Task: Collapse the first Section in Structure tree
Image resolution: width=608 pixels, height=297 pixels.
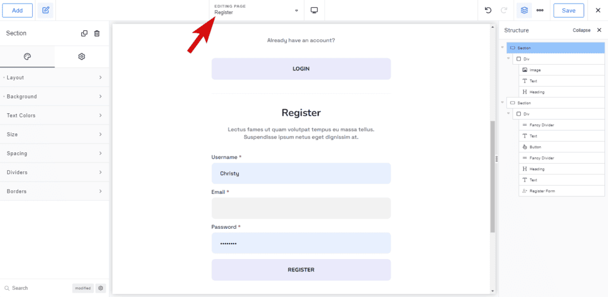Action: [502, 47]
